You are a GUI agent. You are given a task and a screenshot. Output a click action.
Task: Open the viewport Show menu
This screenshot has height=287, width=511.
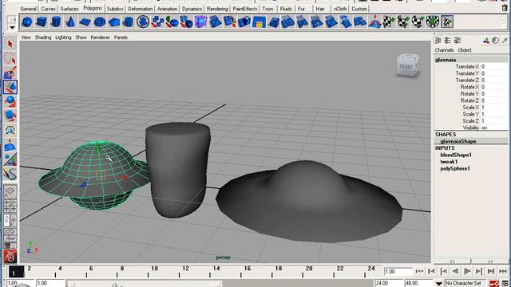click(81, 37)
